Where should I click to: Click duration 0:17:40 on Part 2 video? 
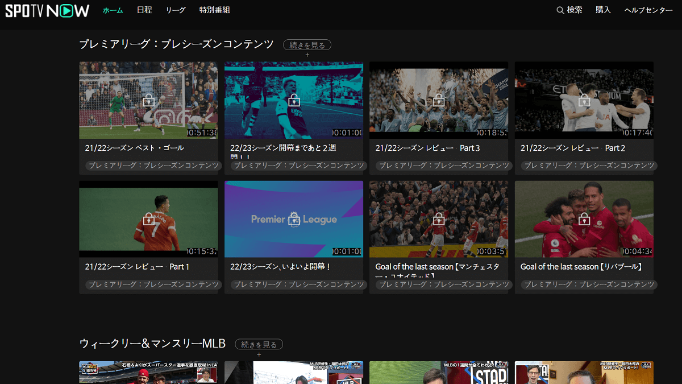(638, 133)
